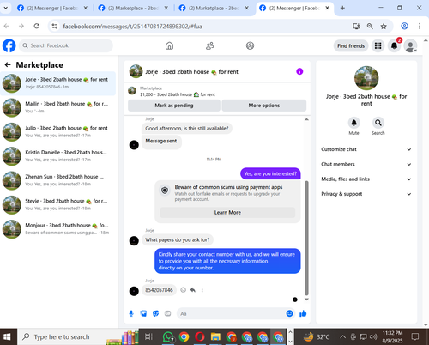Screen dimensions: 429x345
Task: Click the chat messages scrollbar
Action: pos(306,238)
